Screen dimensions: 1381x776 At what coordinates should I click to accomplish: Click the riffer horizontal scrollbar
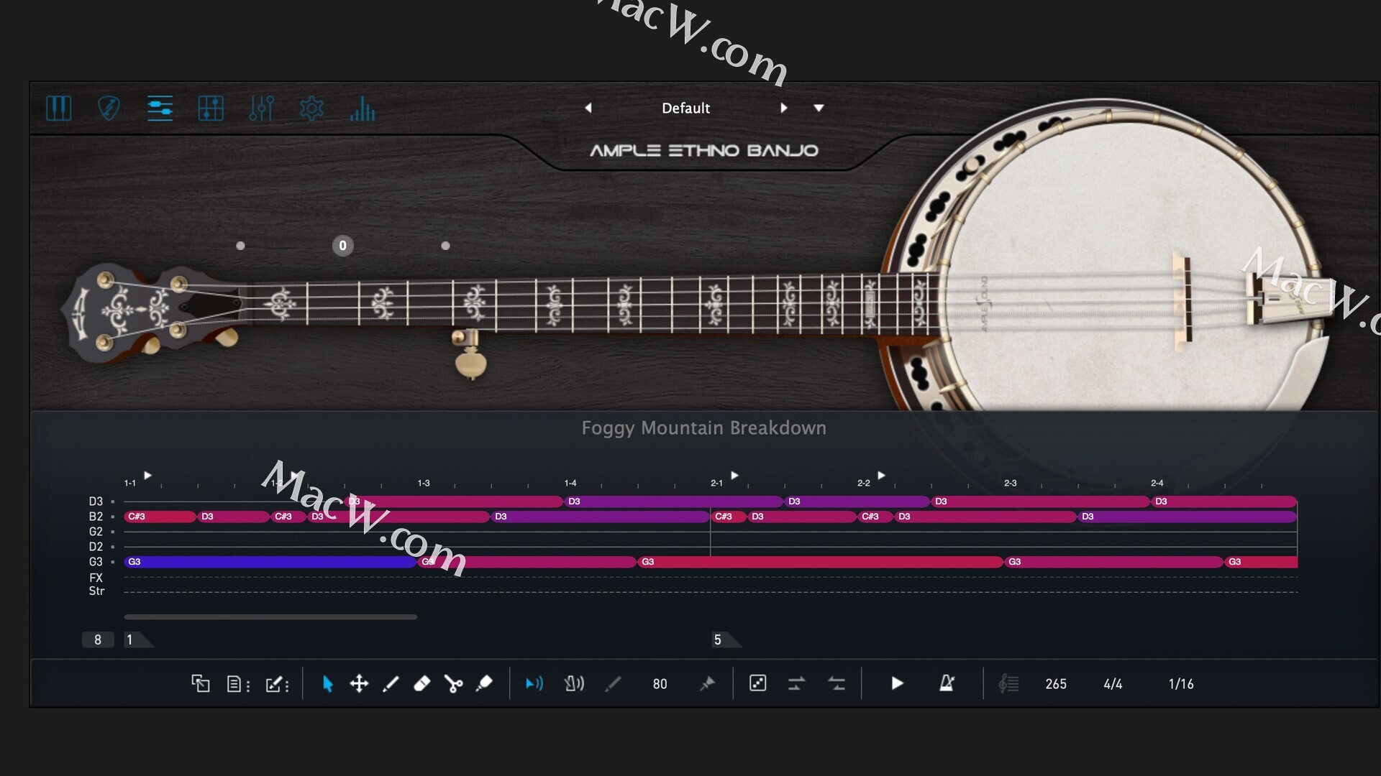[270, 616]
